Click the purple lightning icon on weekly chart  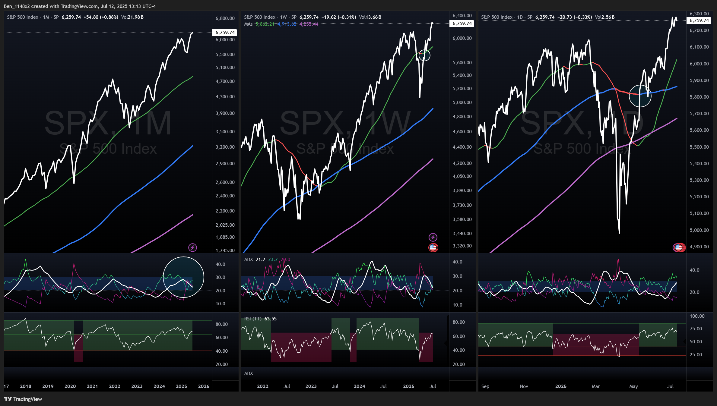pyautogui.click(x=433, y=237)
